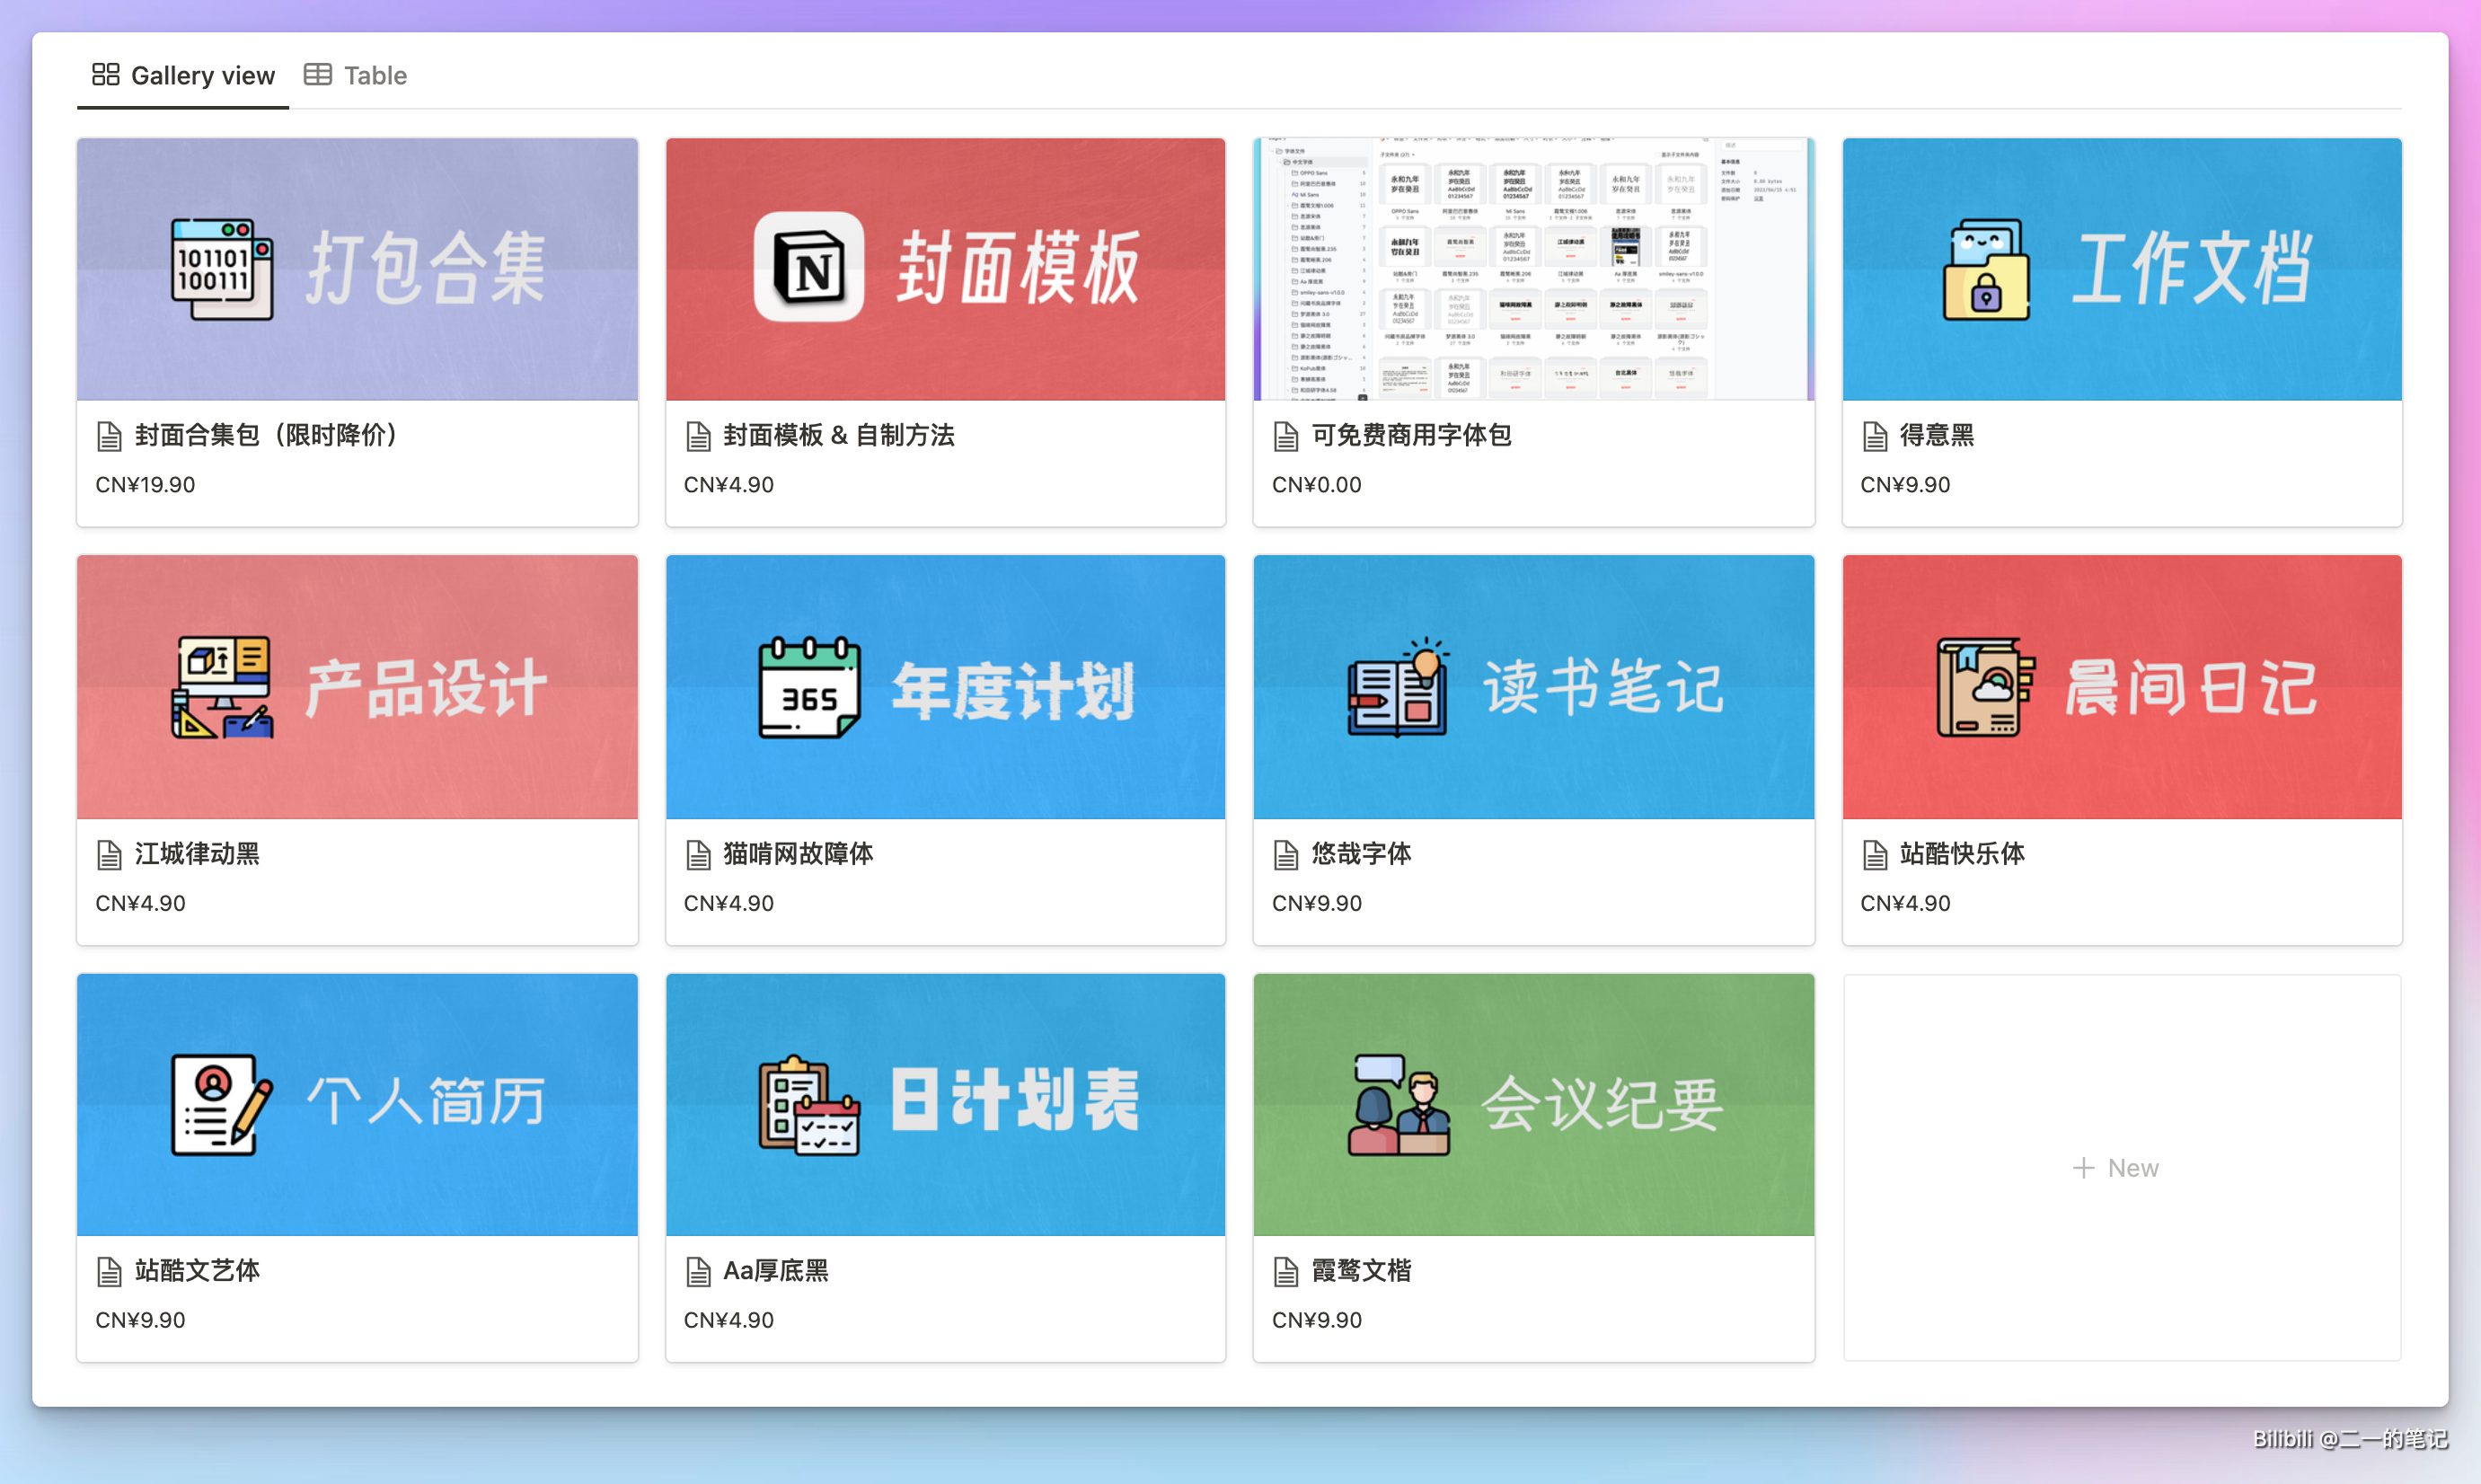Click page icon beside 封面模板 & 自制方法
The height and width of the screenshot is (1484, 2481).
pyautogui.click(x=698, y=436)
